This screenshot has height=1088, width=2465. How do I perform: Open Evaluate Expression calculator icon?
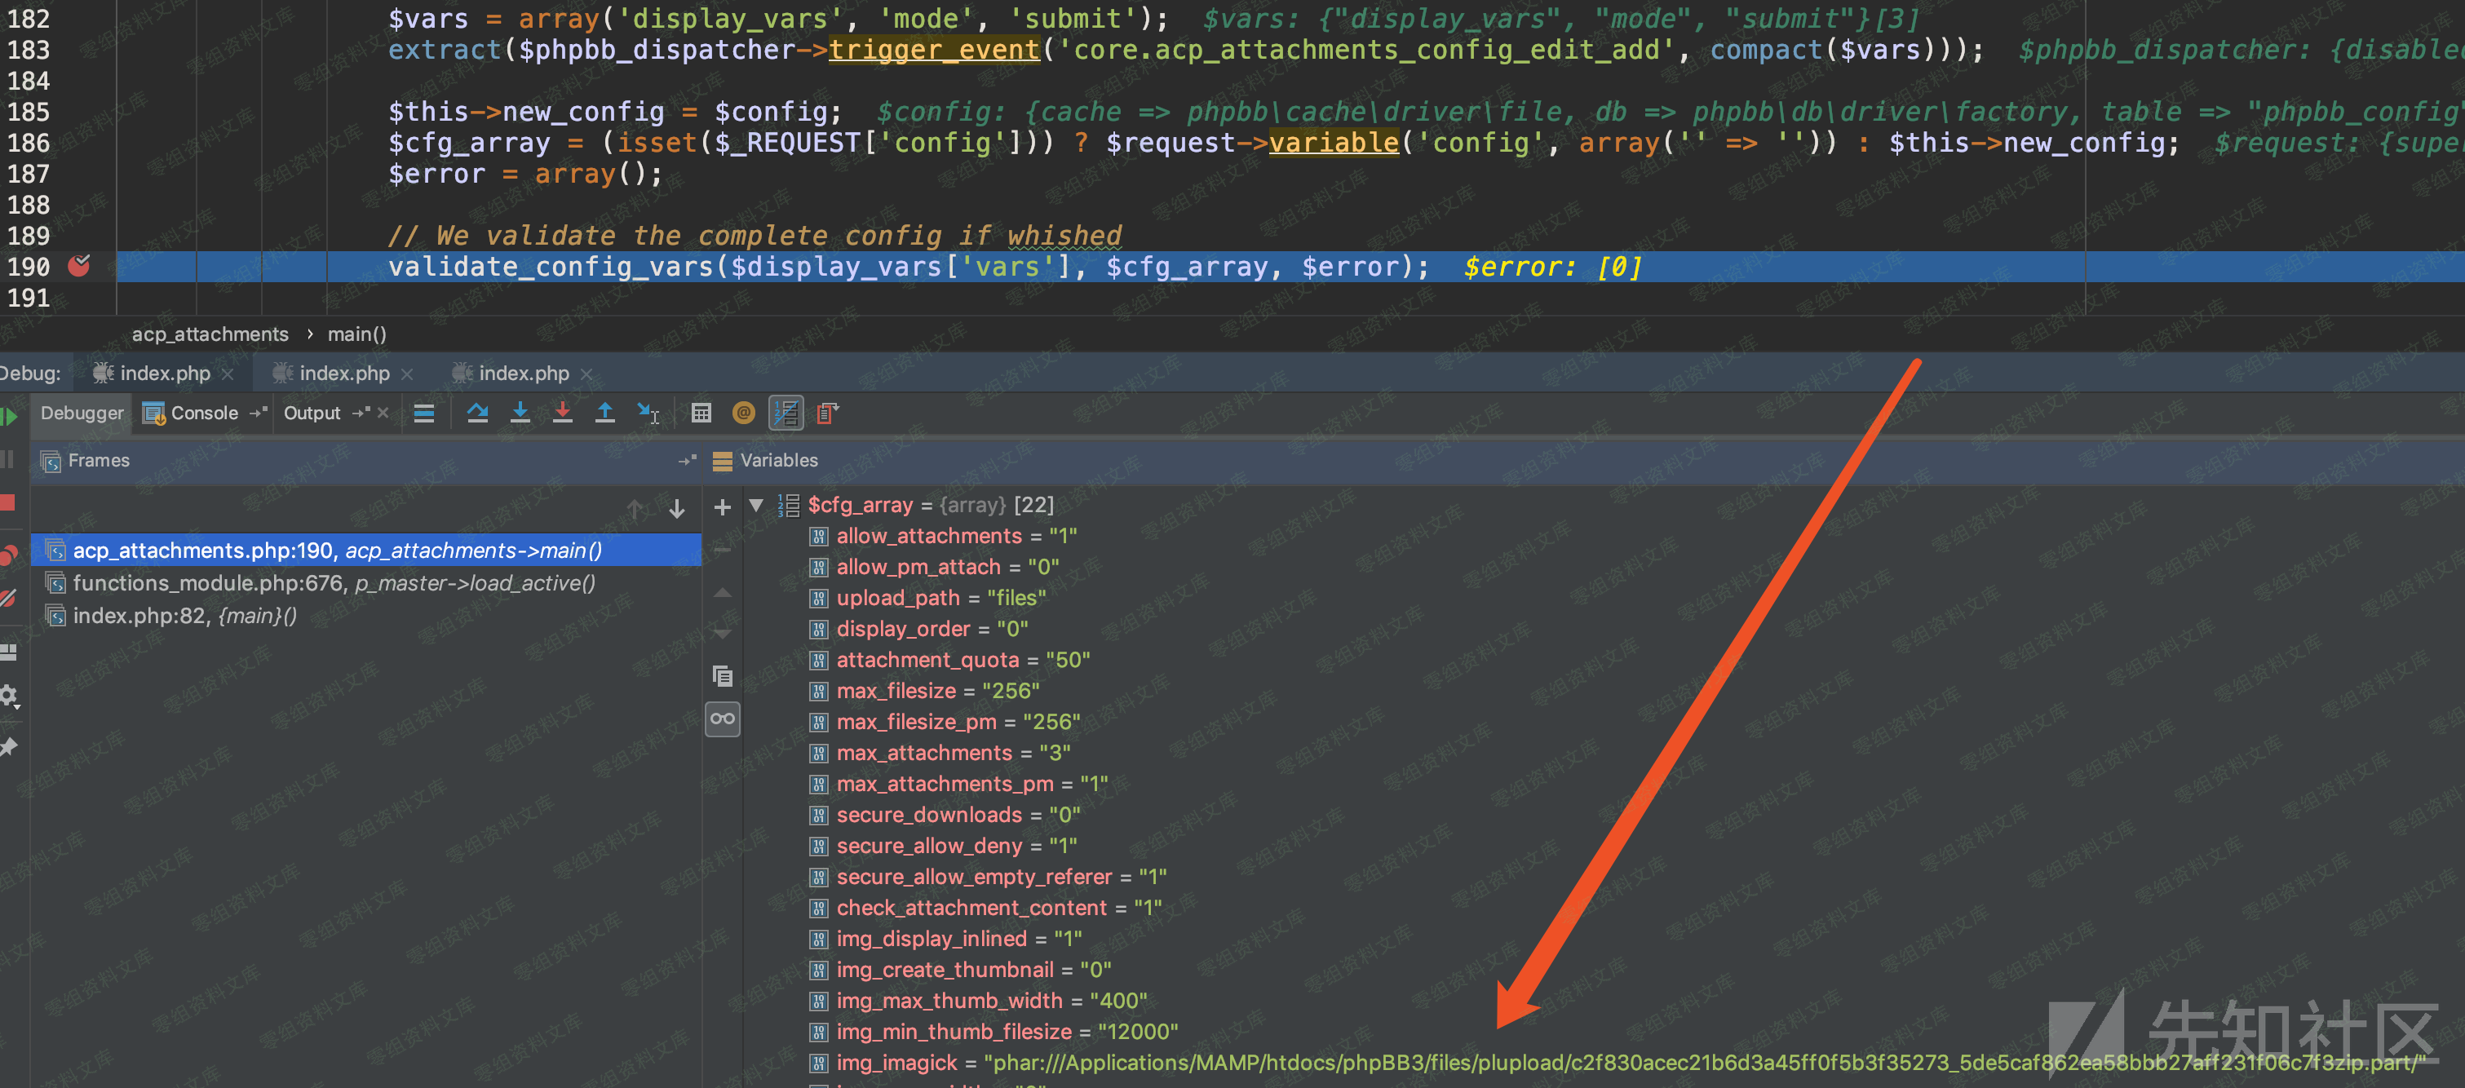[701, 413]
